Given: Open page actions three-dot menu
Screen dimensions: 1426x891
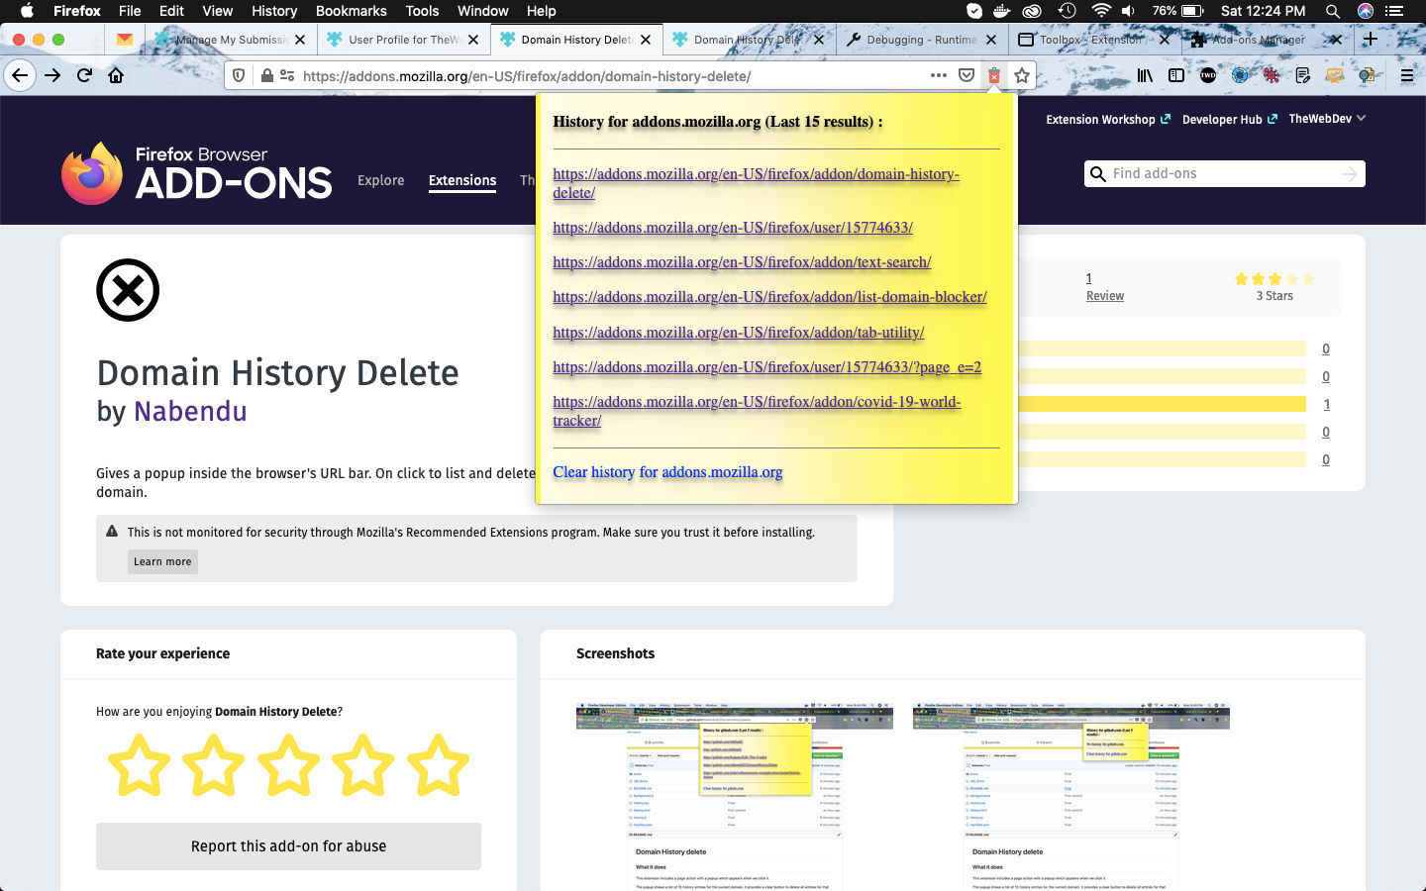Looking at the screenshot, I should pos(938,75).
